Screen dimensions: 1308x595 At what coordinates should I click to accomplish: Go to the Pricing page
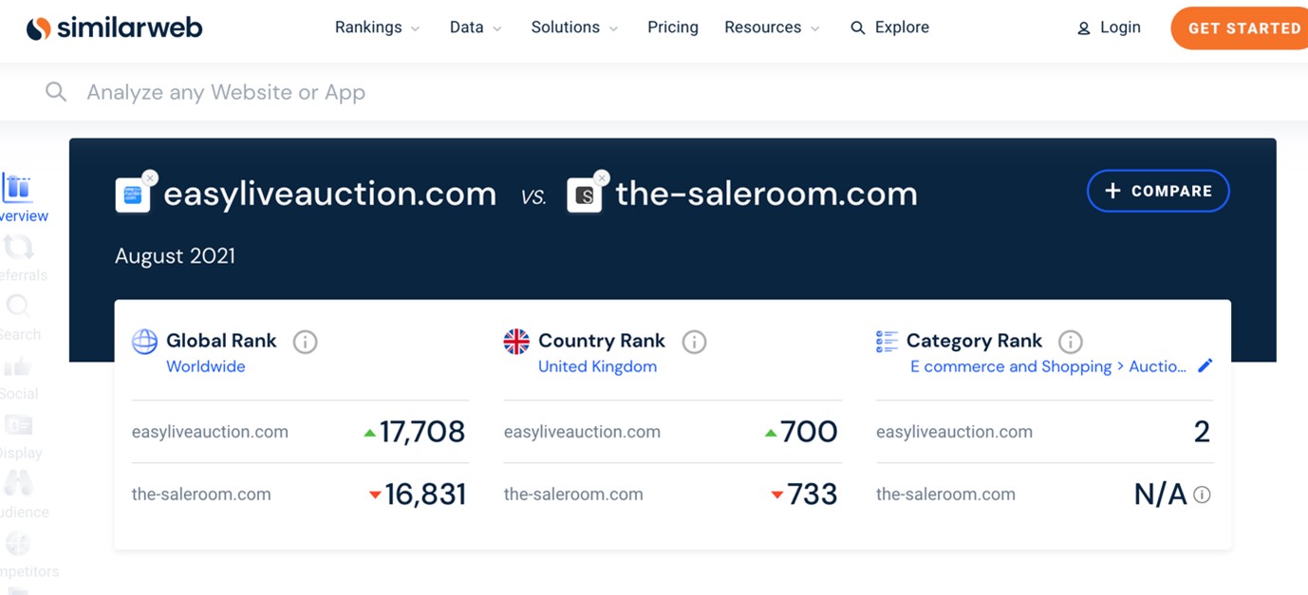click(x=672, y=28)
